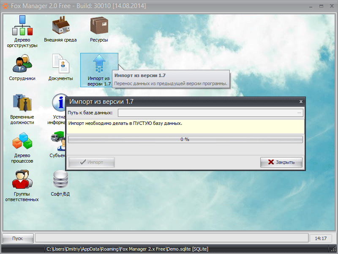Click the Demo.sqlite path in status bar
Viewport: 338px width, 254px height.
(127, 249)
